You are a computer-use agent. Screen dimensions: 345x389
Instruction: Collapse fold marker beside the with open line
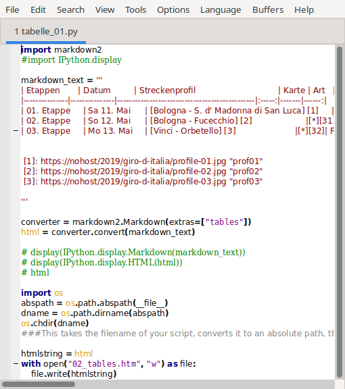[x=16, y=364]
